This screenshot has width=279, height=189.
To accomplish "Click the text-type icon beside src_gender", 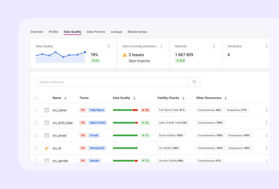I will click(47, 160).
